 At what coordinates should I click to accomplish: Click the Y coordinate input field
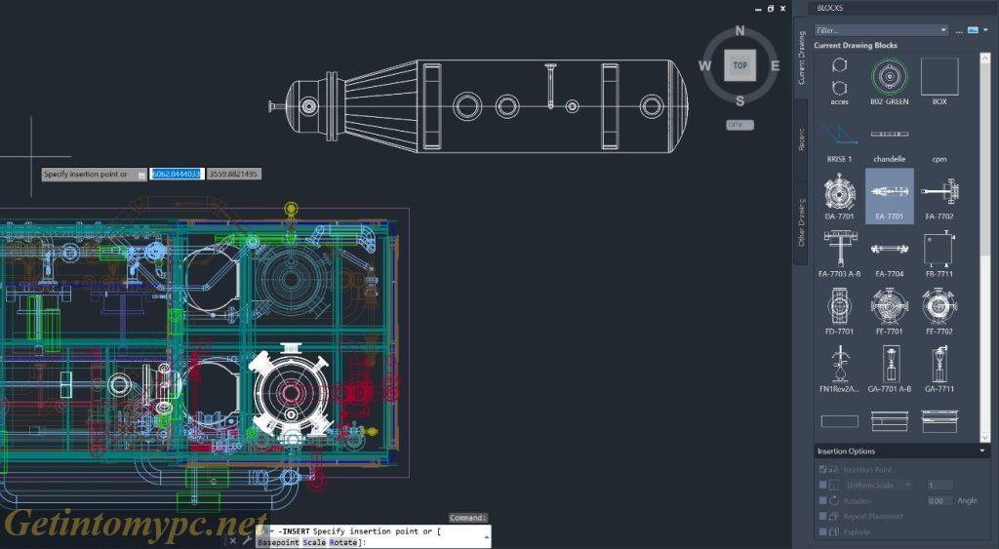[x=233, y=174]
